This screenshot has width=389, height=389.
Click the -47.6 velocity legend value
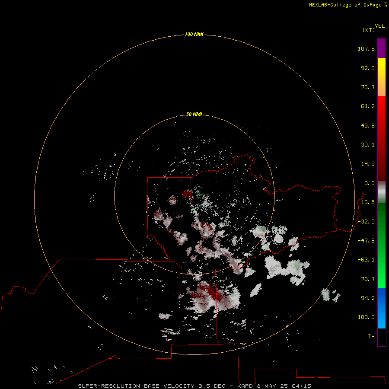(366, 241)
